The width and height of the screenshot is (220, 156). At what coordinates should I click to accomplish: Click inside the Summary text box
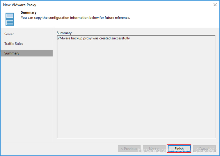point(136,87)
